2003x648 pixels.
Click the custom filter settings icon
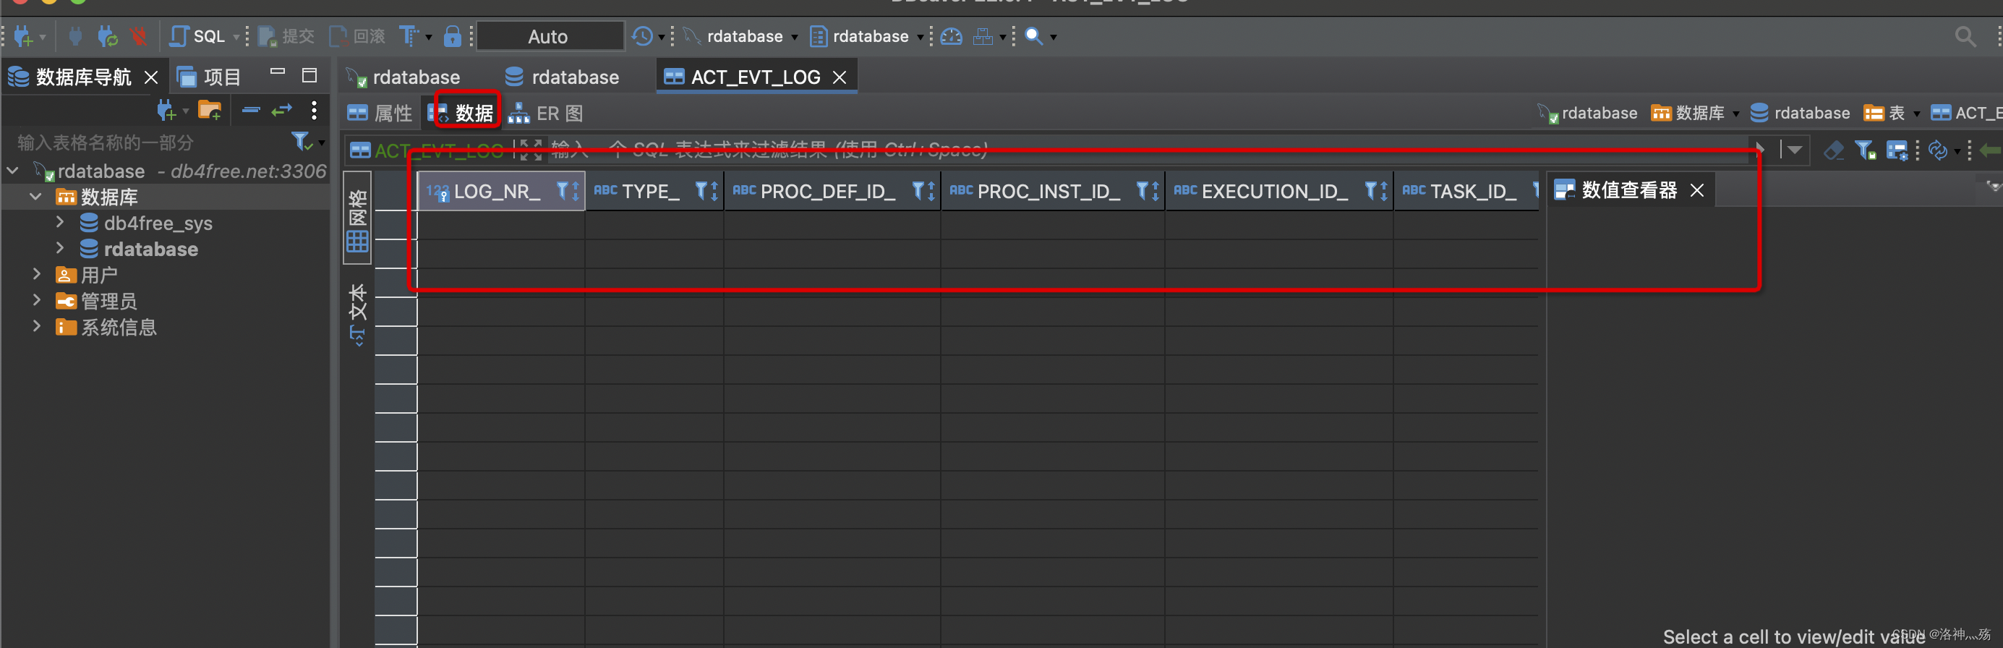pyautogui.click(x=1897, y=150)
